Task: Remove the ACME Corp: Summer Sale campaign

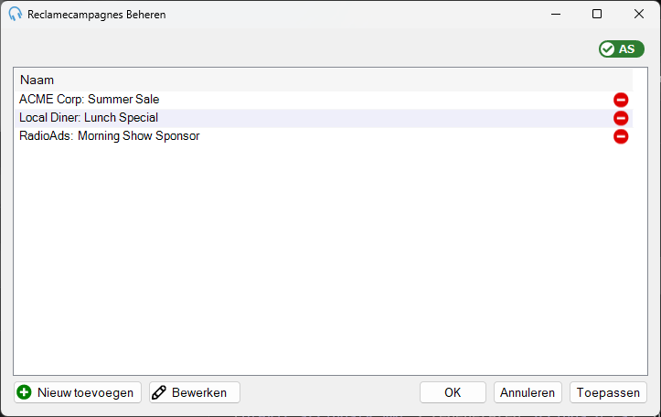Action: 621,100
